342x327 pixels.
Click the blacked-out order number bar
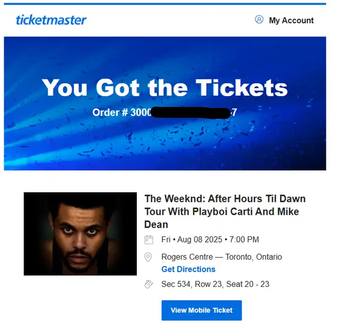tap(191, 113)
